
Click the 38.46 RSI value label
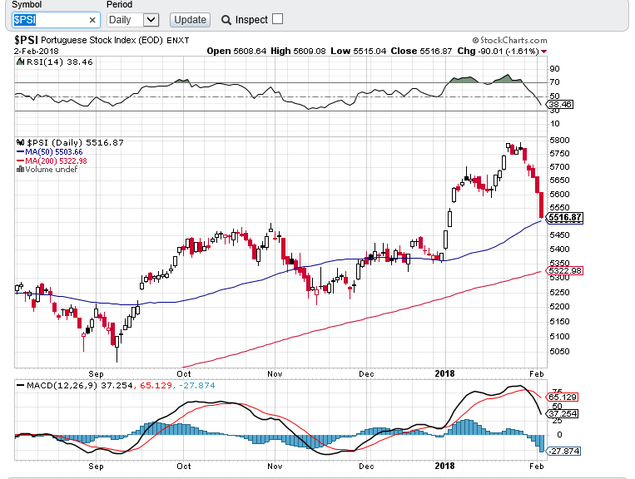[x=560, y=105]
